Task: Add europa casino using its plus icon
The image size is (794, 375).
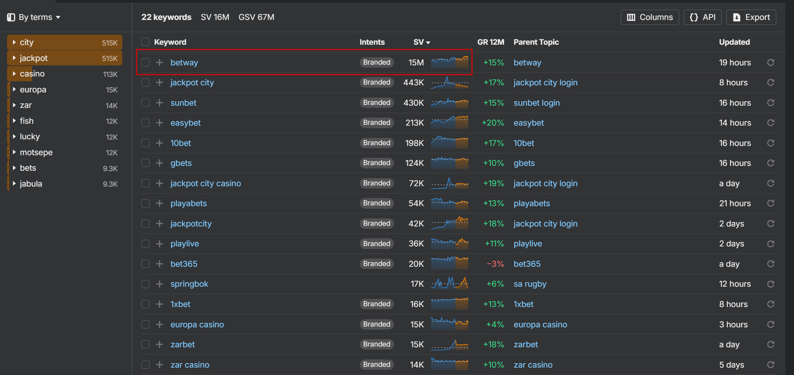Action: pos(160,324)
